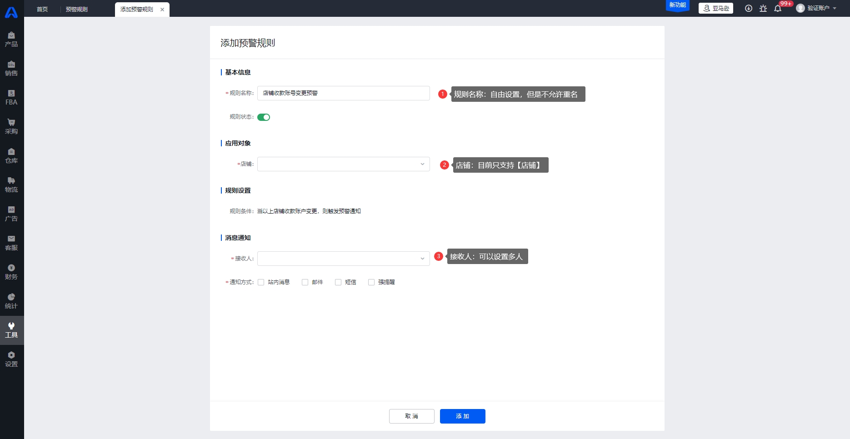Open the 店铺 dropdown selector
Image resolution: width=850 pixels, height=439 pixels.
point(343,164)
